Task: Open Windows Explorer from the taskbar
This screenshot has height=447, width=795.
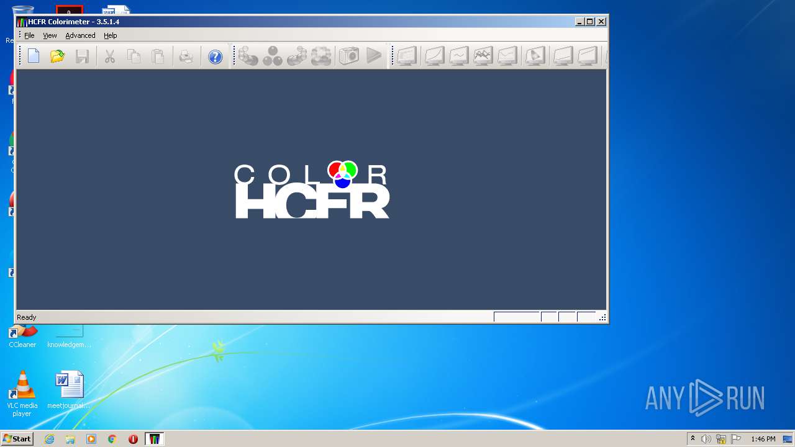Action: point(70,439)
